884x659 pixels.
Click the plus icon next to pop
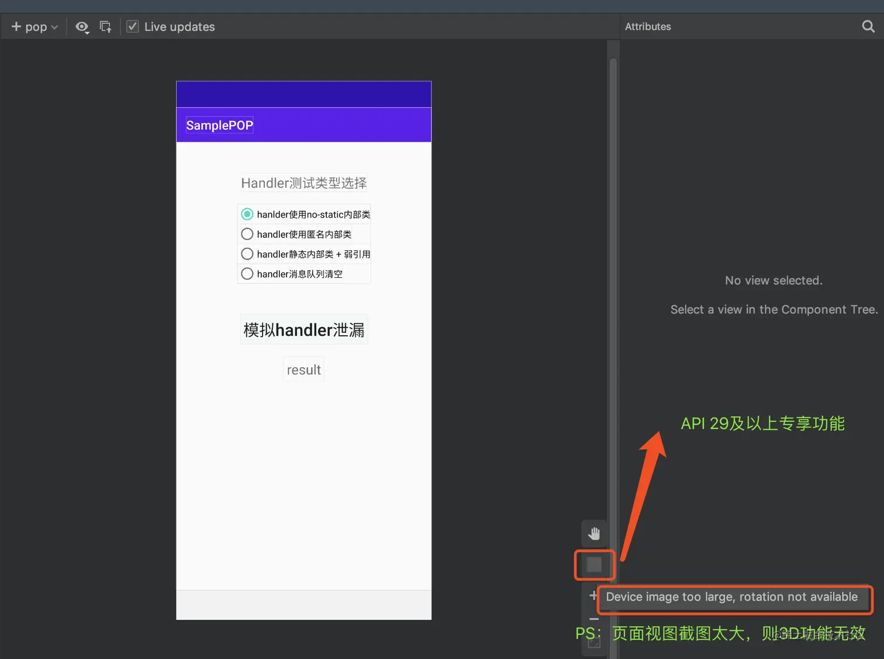click(x=16, y=26)
